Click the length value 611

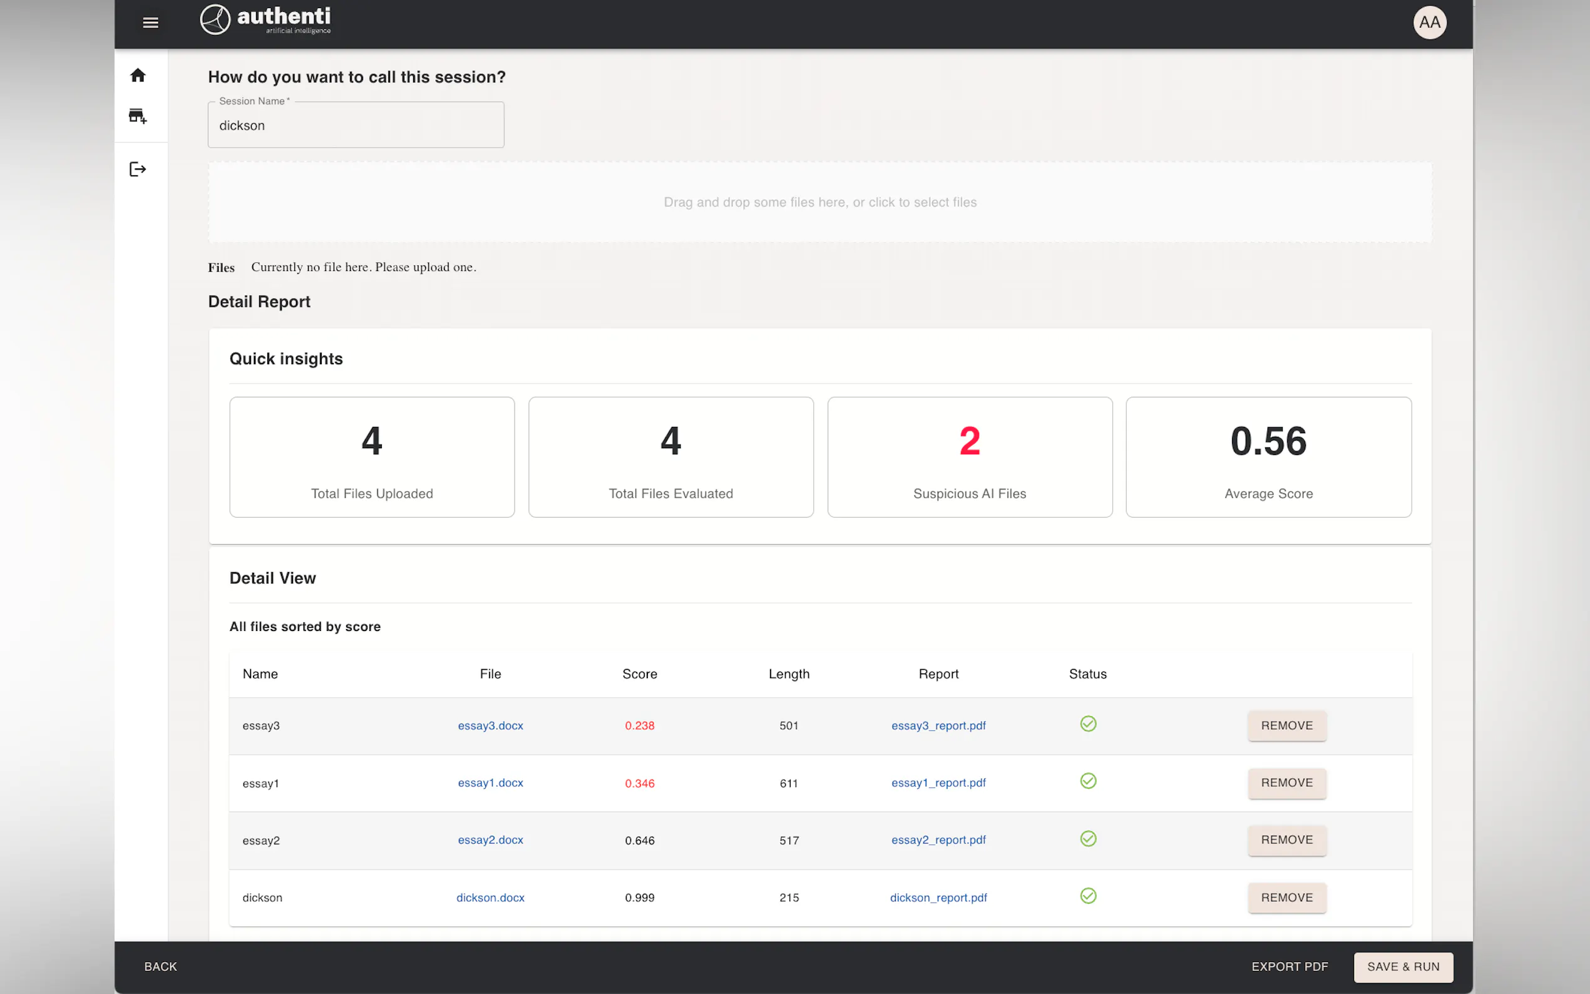[789, 783]
